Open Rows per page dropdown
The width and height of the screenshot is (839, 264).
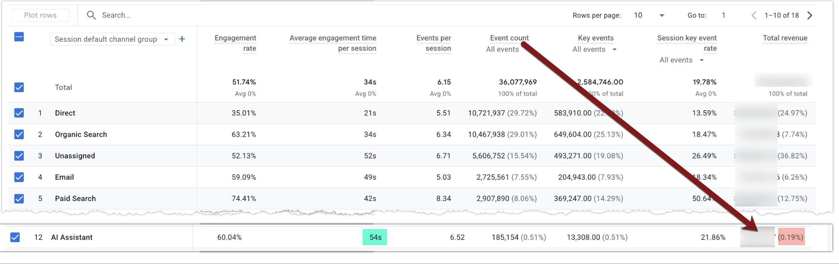(x=649, y=15)
